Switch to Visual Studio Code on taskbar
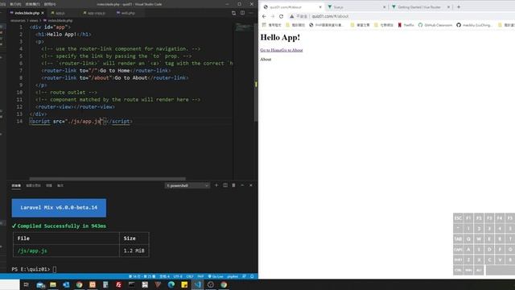Viewport: 515px width, 290px height. 197,284
